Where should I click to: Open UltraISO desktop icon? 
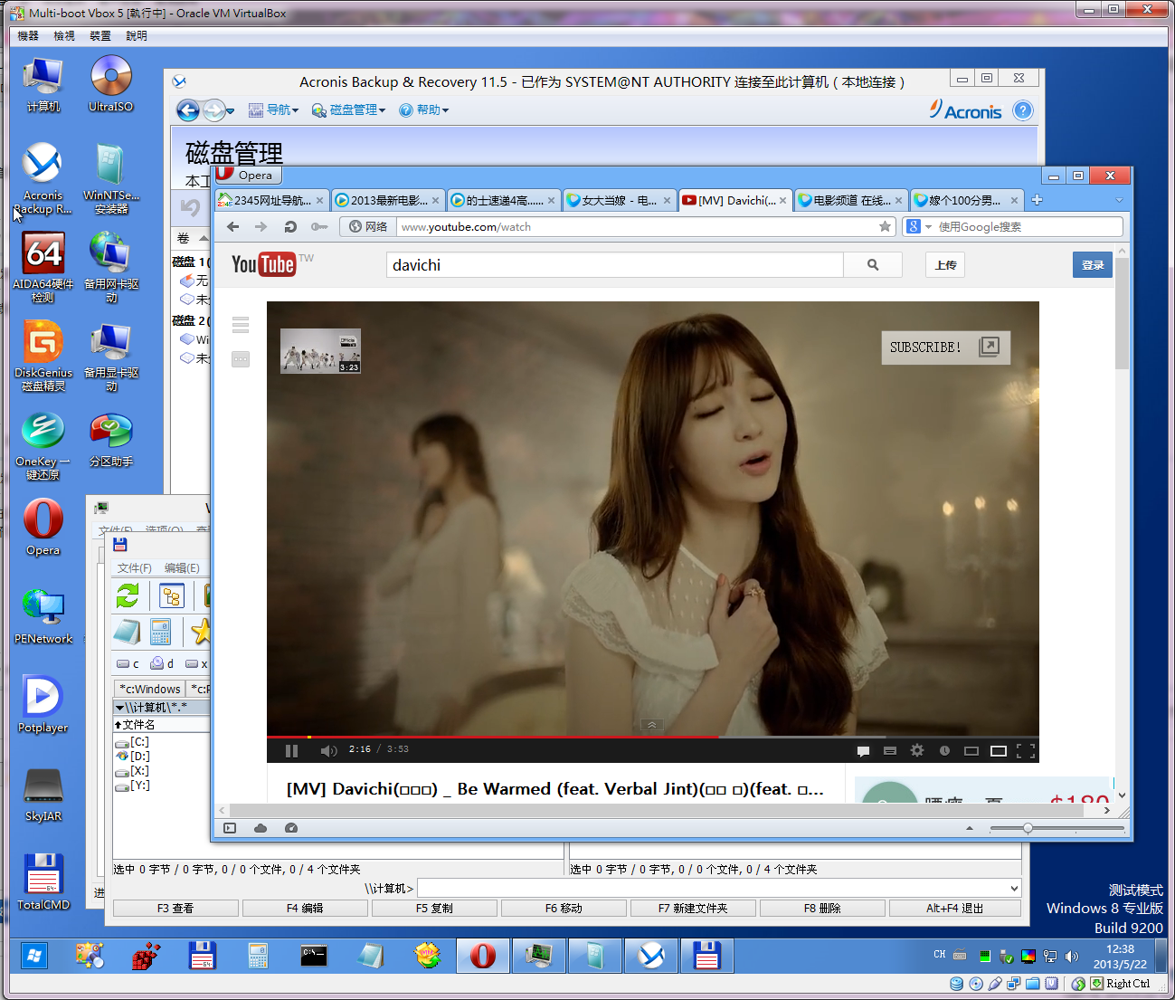(x=110, y=84)
